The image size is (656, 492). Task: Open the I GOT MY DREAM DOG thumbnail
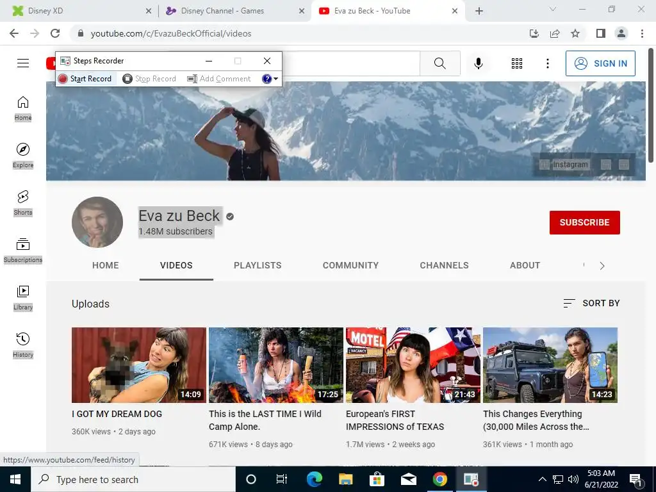point(139,365)
